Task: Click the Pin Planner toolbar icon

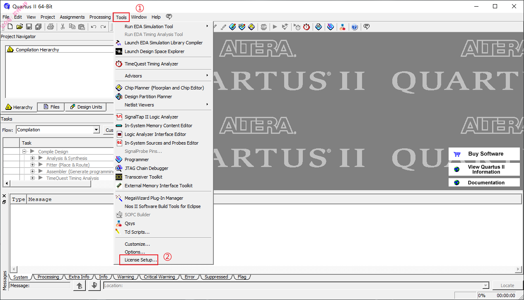Action: pyautogui.click(x=241, y=27)
